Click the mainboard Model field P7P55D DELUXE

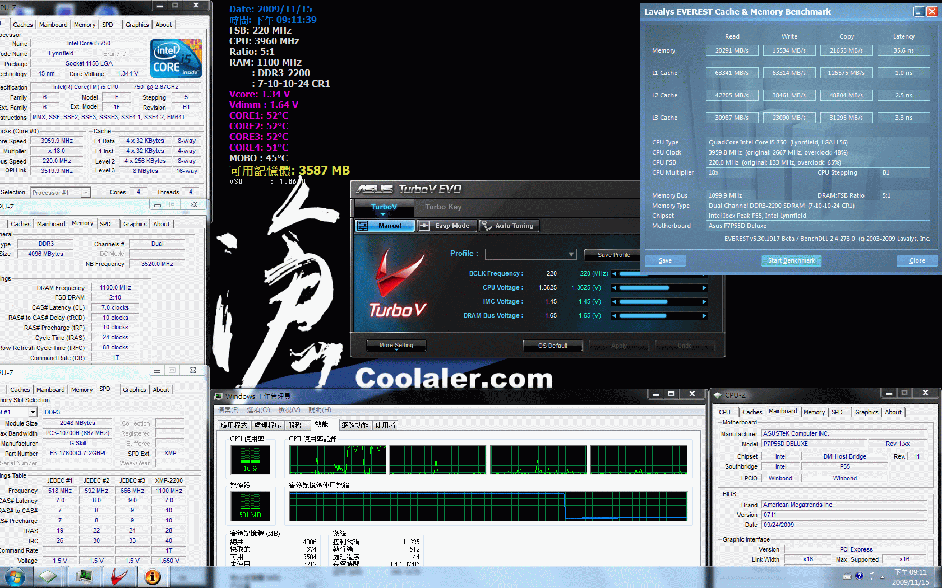[814, 444]
